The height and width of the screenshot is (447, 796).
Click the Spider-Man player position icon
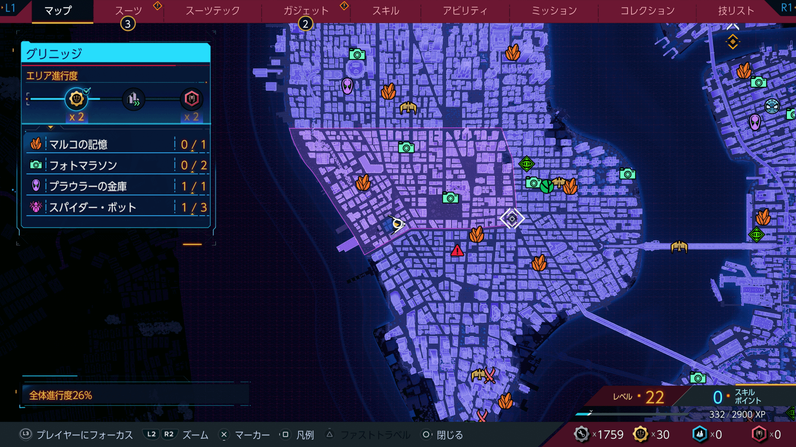[397, 224]
